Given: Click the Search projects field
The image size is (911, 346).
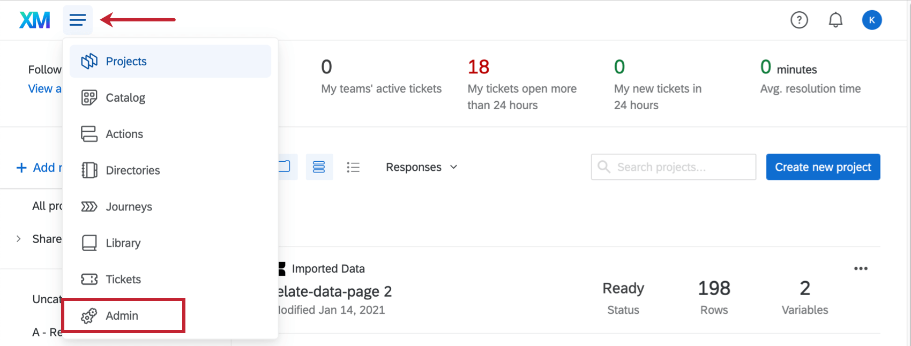Looking at the screenshot, I should point(673,167).
